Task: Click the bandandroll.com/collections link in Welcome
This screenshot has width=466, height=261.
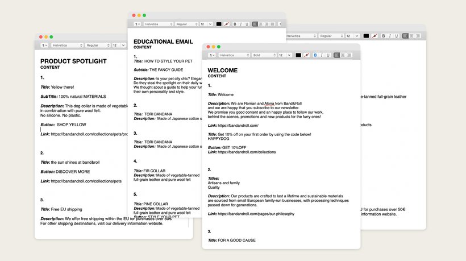Action: coord(247,152)
